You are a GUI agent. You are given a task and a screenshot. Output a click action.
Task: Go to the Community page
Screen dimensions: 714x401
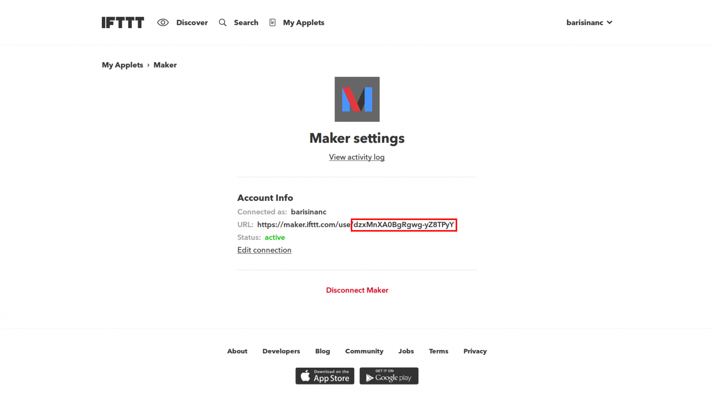(364, 351)
